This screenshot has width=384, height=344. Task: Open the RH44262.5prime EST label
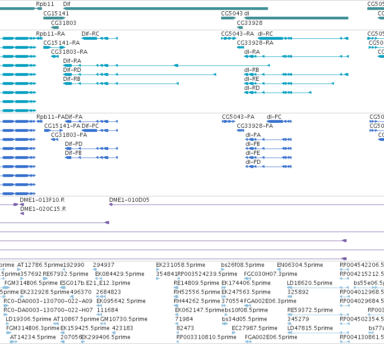tap(197, 301)
